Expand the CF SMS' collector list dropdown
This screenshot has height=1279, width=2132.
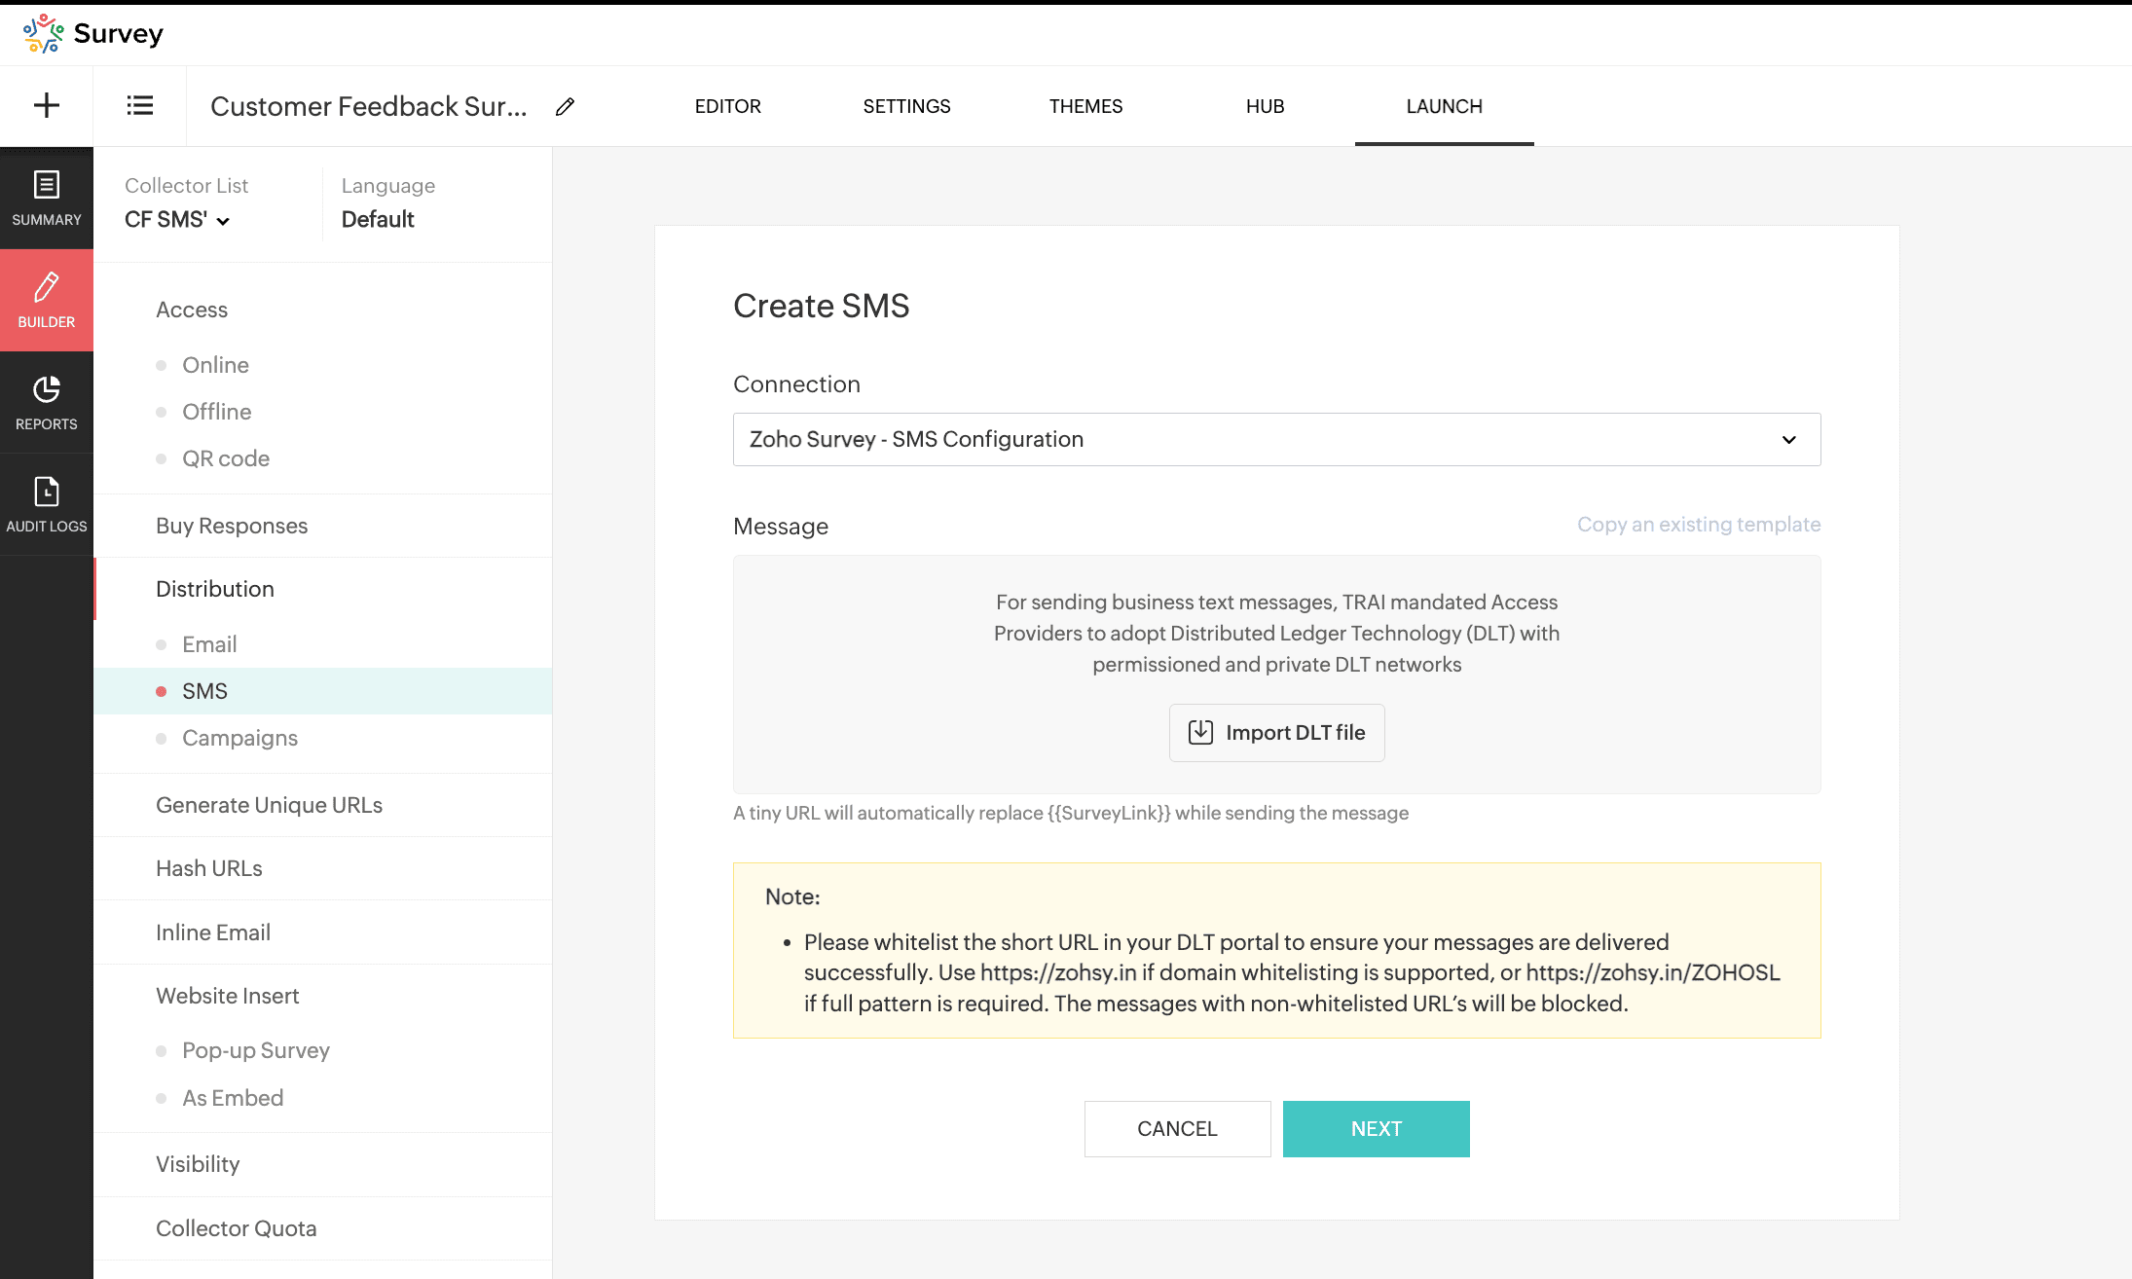(x=176, y=220)
